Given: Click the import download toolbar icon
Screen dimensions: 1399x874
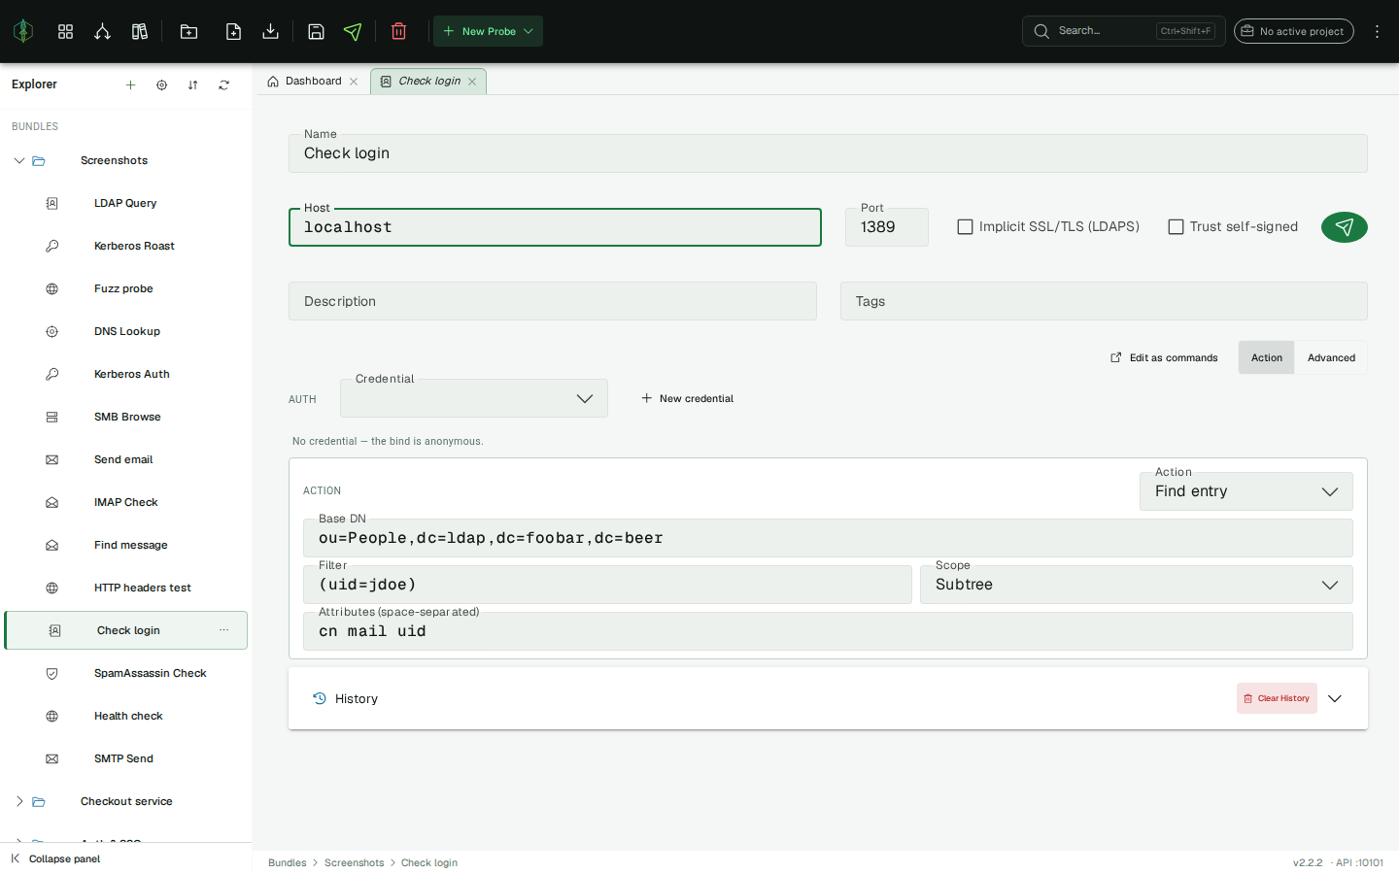Looking at the screenshot, I should pyautogui.click(x=271, y=31).
